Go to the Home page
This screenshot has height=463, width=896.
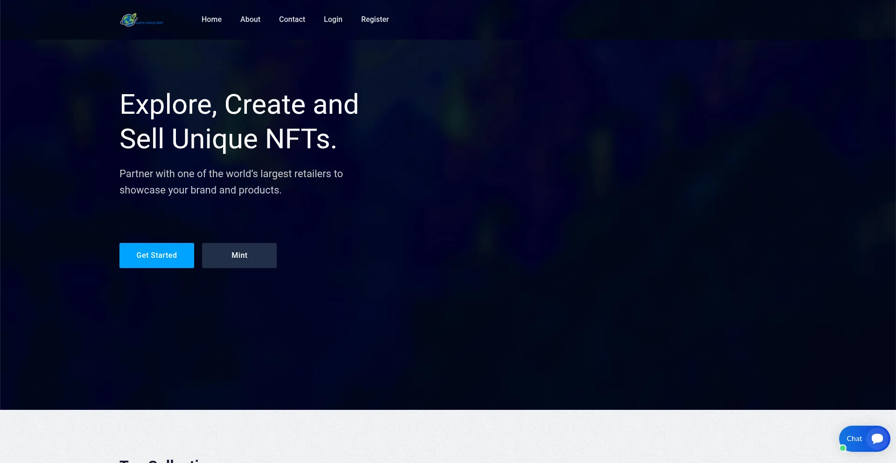(211, 20)
